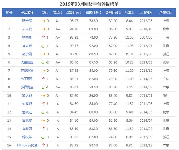
Task: Select the 82.92 composite score cell
Action: pyautogui.click(x=74, y=145)
